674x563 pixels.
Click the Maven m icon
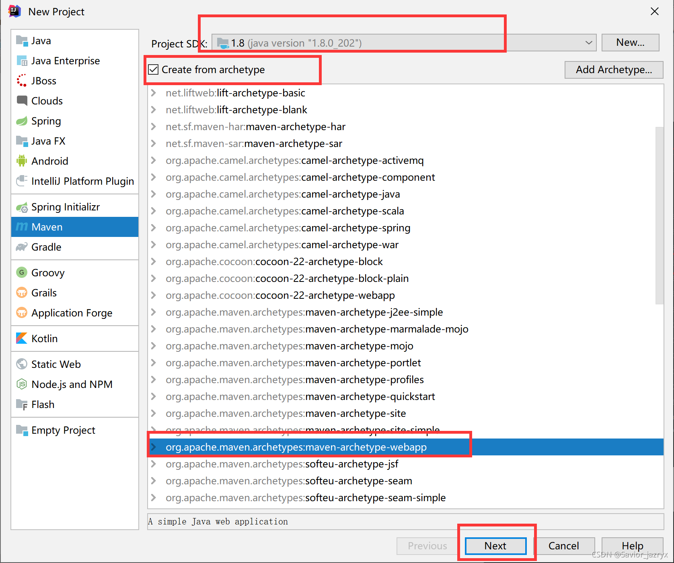(22, 227)
